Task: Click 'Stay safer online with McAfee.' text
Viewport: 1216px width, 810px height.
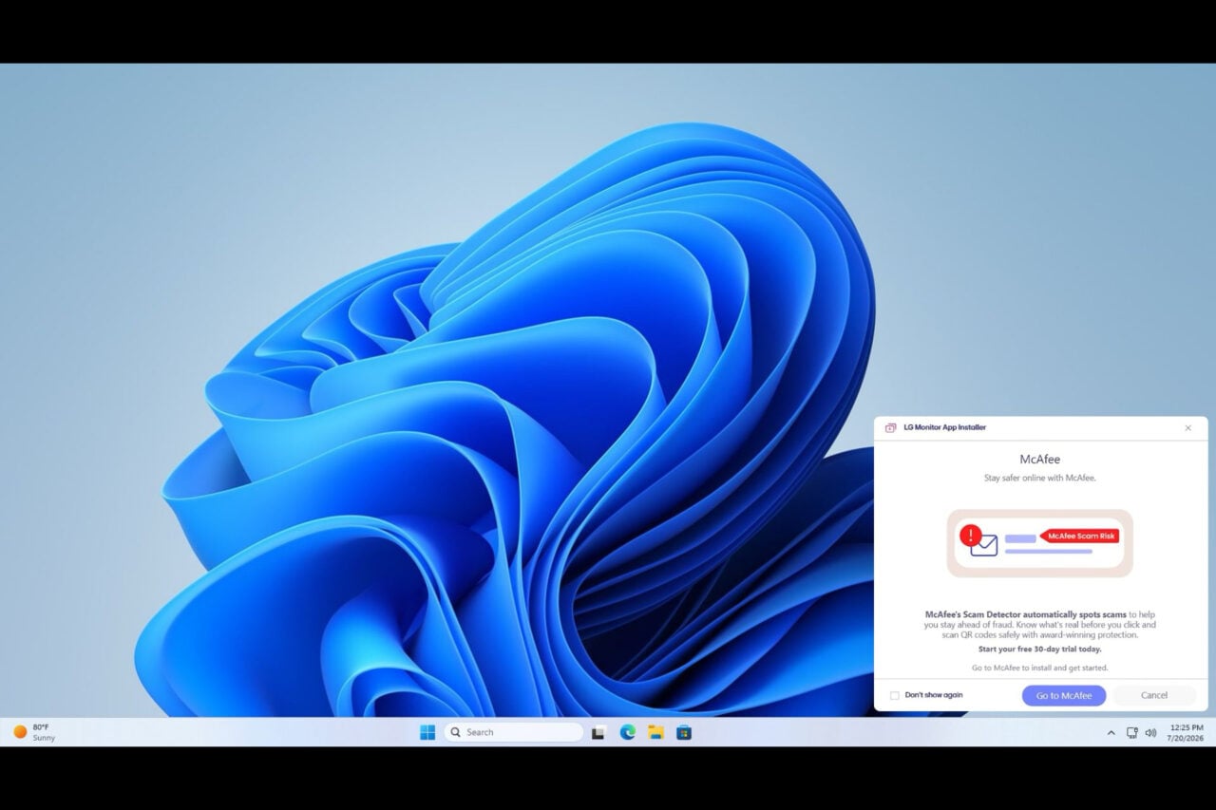Action: pos(1040,478)
